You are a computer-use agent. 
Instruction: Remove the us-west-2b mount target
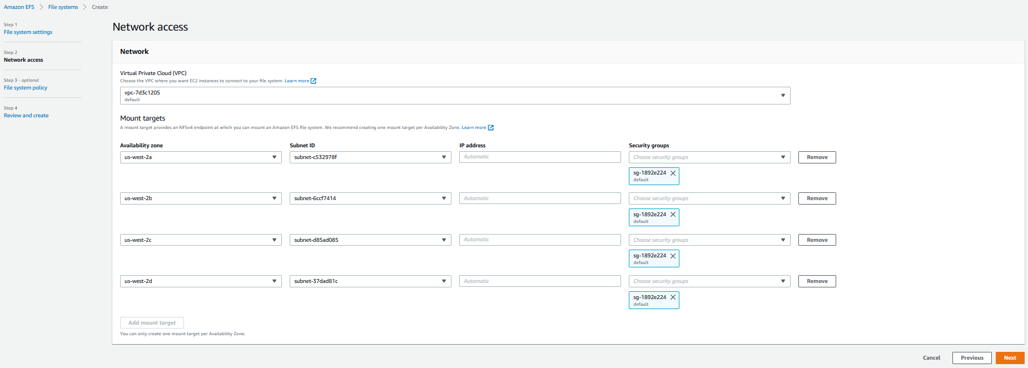[817, 198]
